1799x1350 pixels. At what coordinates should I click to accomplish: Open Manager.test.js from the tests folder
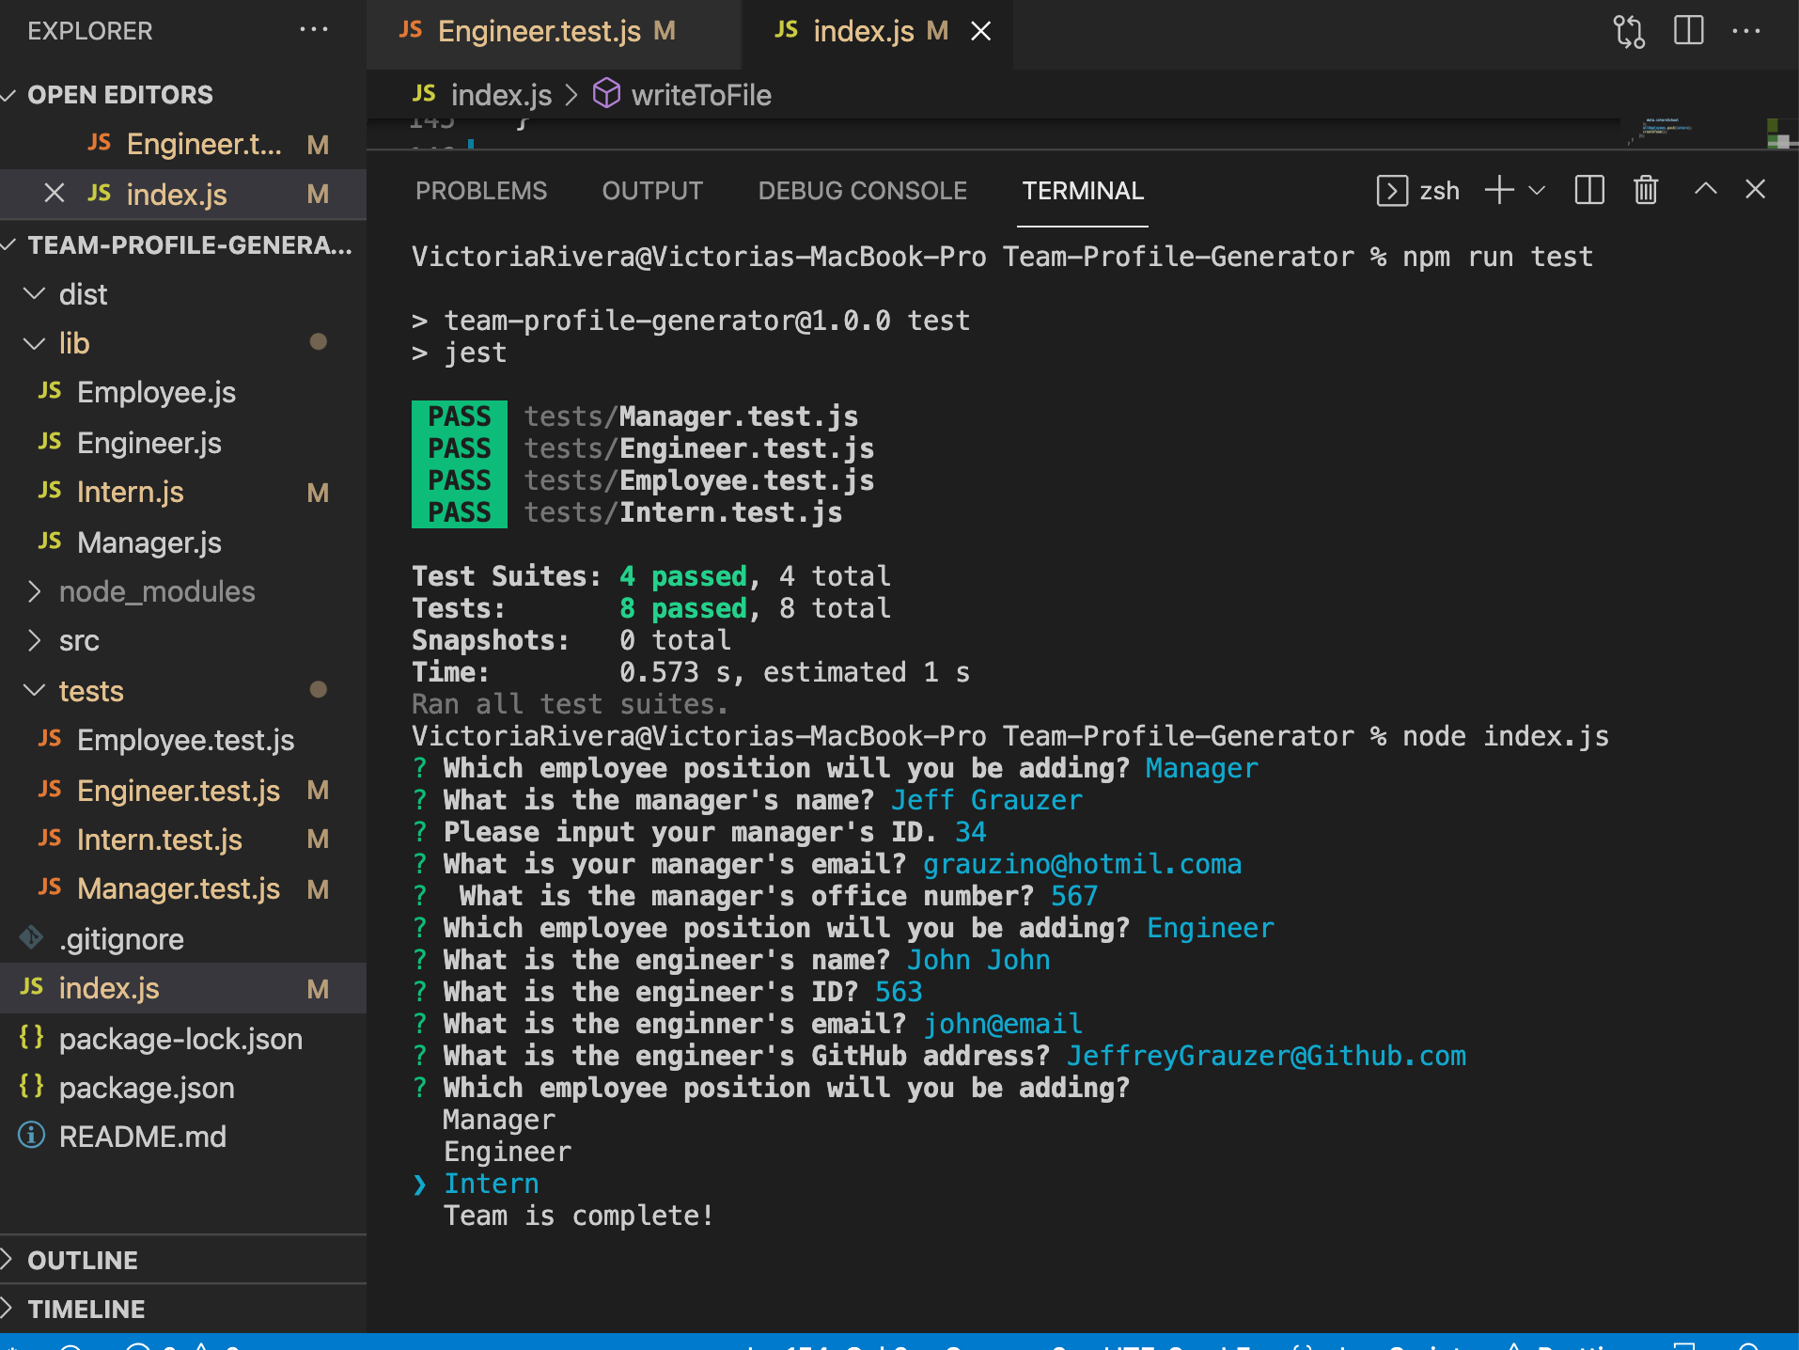(x=179, y=888)
